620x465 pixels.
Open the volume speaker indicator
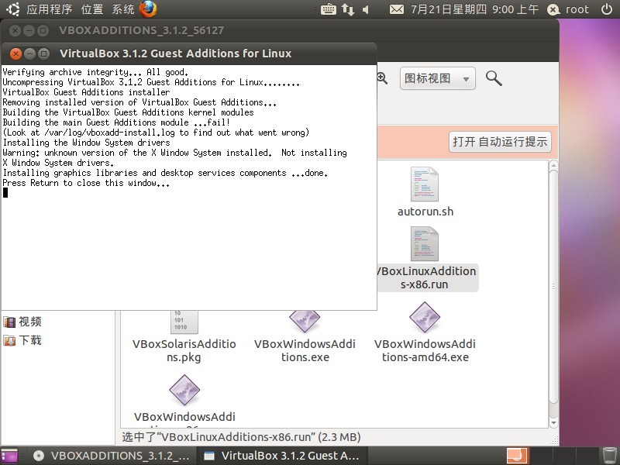click(x=366, y=9)
